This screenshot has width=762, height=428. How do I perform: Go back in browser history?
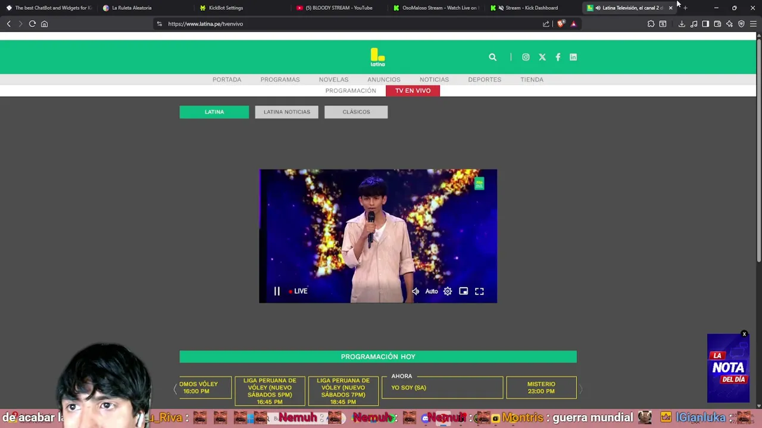[x=8, y=24]
